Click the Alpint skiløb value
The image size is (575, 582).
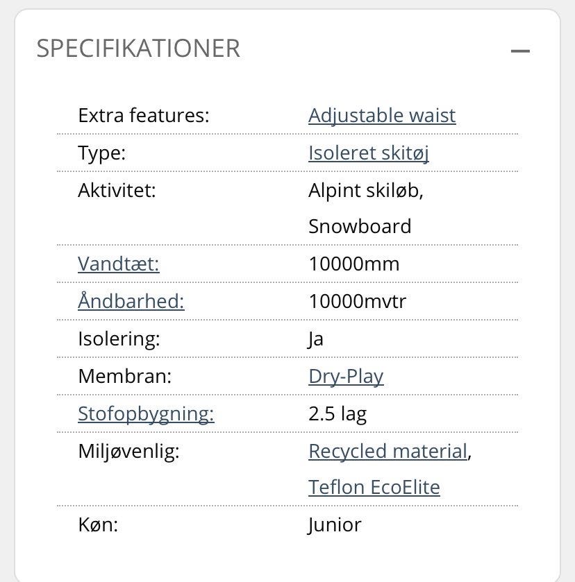[x=365, y=190]
